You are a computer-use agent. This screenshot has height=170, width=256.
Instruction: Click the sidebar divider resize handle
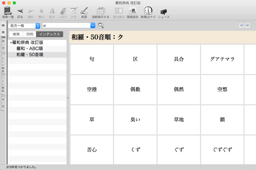point(68,98)
